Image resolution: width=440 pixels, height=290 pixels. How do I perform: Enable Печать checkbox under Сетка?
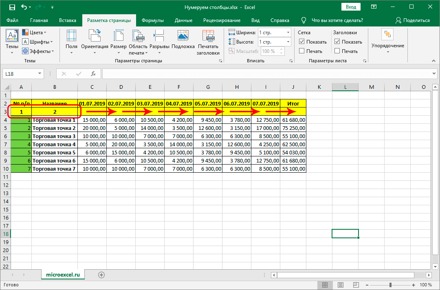click(302, 51)
